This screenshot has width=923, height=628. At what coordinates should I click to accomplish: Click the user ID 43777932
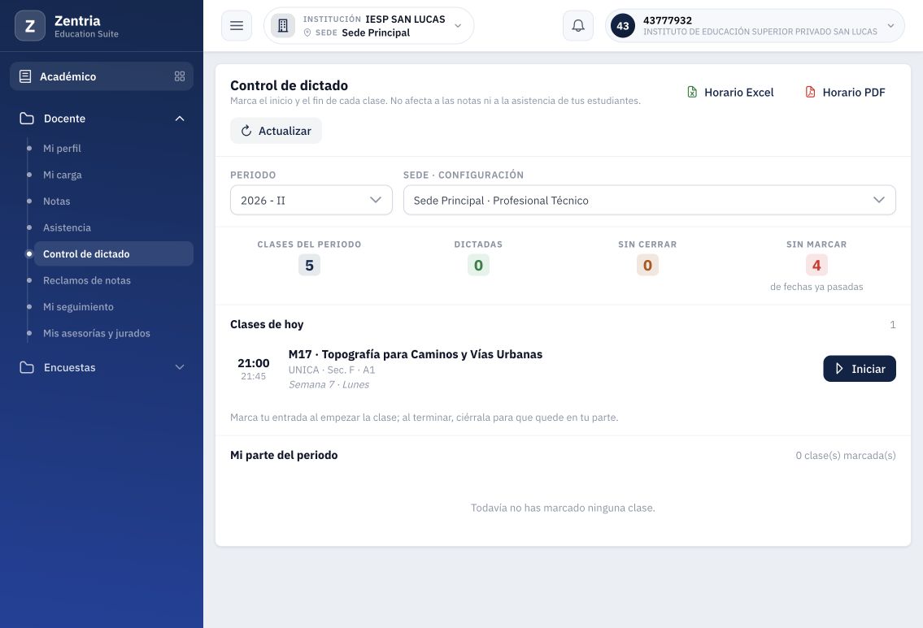click(x=668, y=20)
